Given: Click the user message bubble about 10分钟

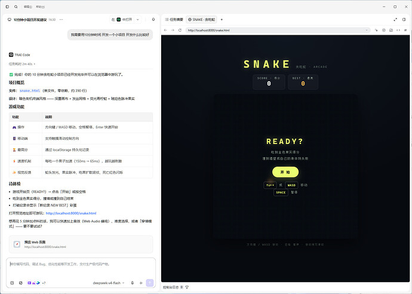Looking at the screenshot, I should point(110,35).
